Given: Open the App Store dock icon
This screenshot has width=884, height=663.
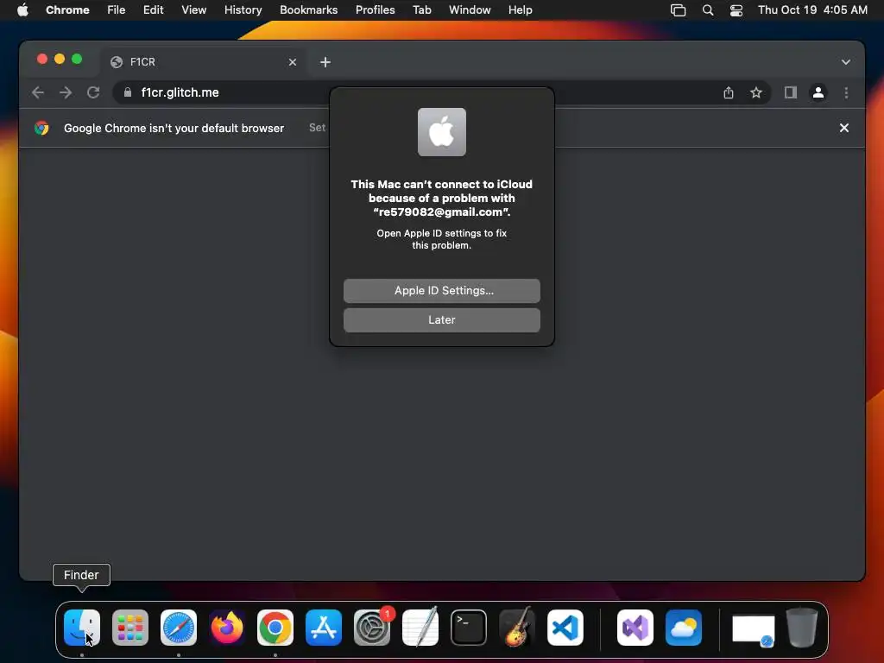Looking at the screenshot, I should tap(324, 627).
